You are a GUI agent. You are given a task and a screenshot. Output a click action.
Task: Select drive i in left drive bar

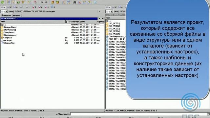point(28,7)
